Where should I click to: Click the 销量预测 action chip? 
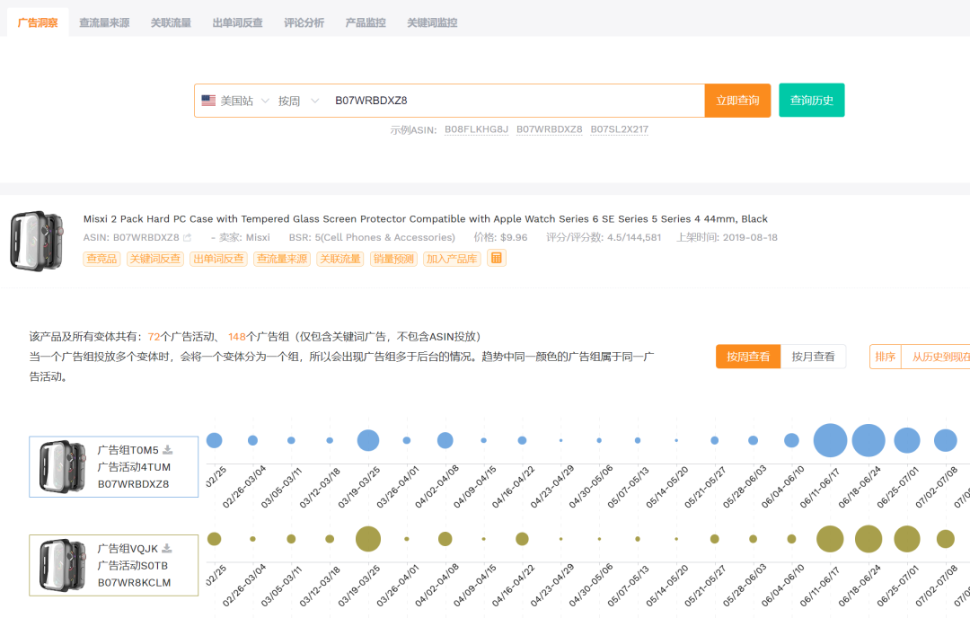point(393,258)
